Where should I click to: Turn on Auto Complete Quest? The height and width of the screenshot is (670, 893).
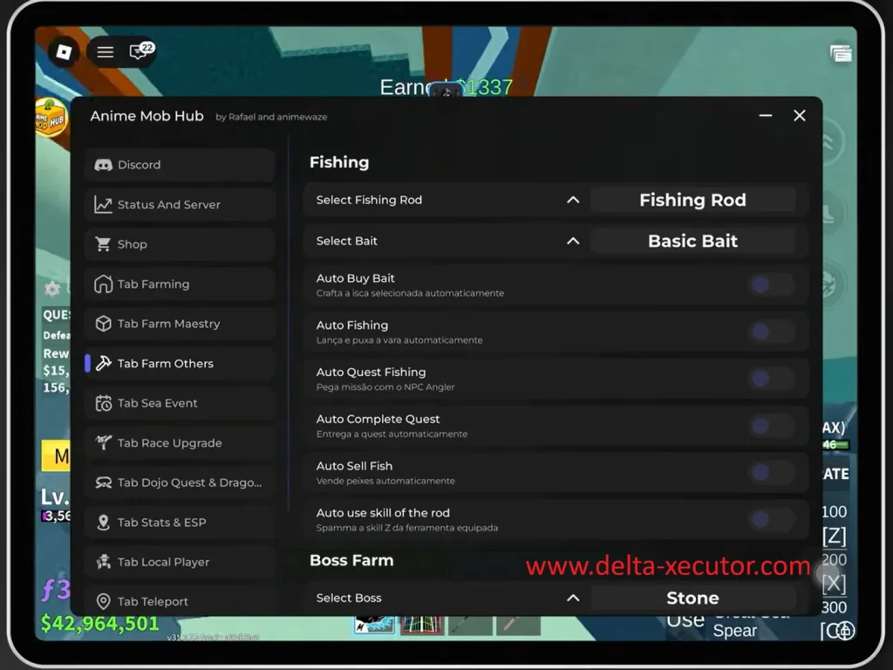pos(772,426)
